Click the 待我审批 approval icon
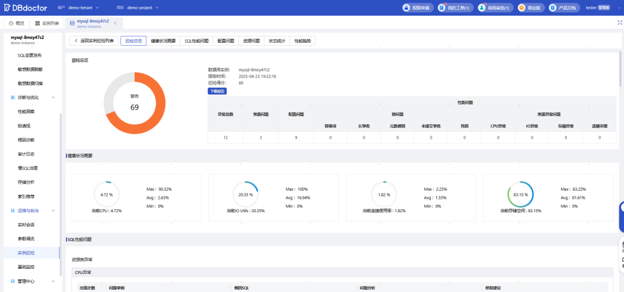This screenshot has height=292, width=624. [481, 8]
